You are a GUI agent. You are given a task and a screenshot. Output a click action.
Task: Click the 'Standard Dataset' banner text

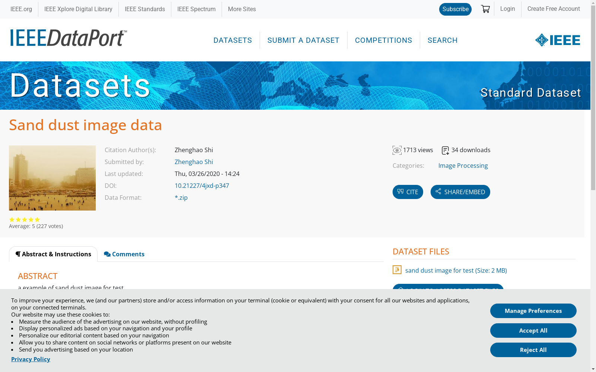531,93
